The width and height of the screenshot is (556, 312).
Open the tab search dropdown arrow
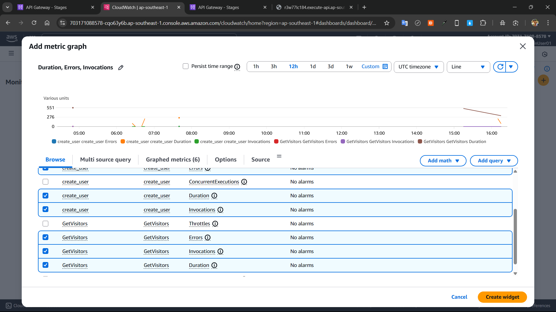(7, 7)
